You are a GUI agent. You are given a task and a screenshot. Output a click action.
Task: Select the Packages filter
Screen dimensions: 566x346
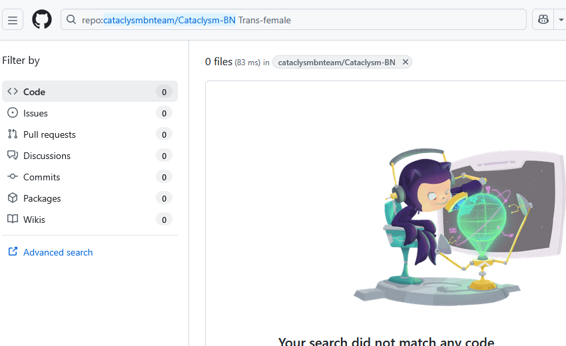pyautogui.click(x=90, y=198)
